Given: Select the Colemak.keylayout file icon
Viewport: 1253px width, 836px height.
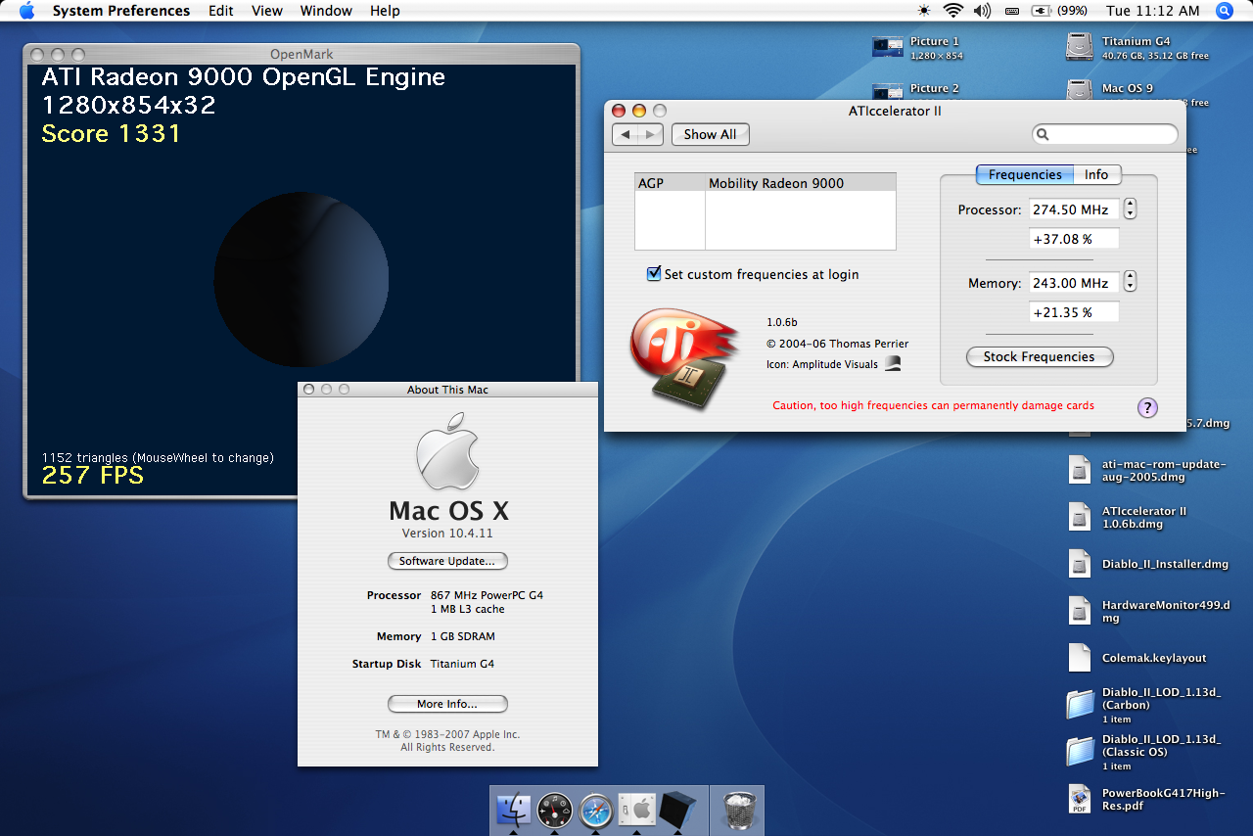Looking at the screenshot, I should [x=1079, y=658].
